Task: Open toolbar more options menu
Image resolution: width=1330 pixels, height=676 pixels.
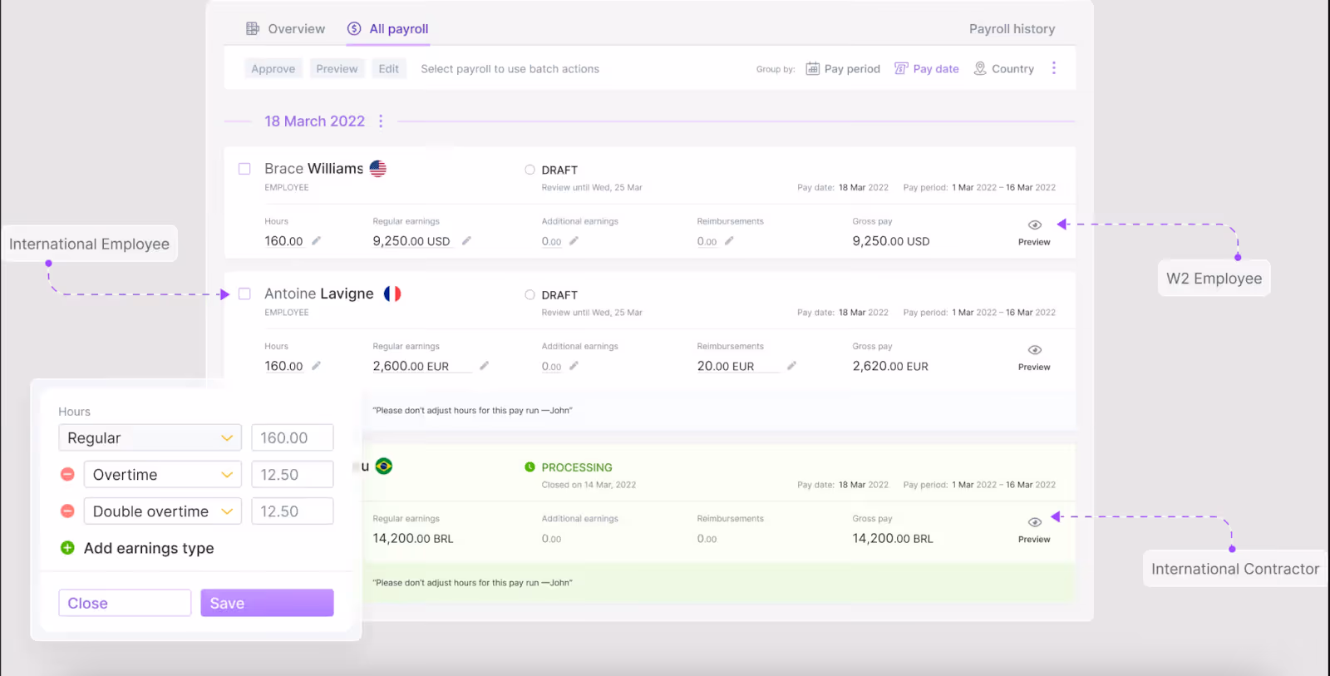Action: [x=1054, y=68]
